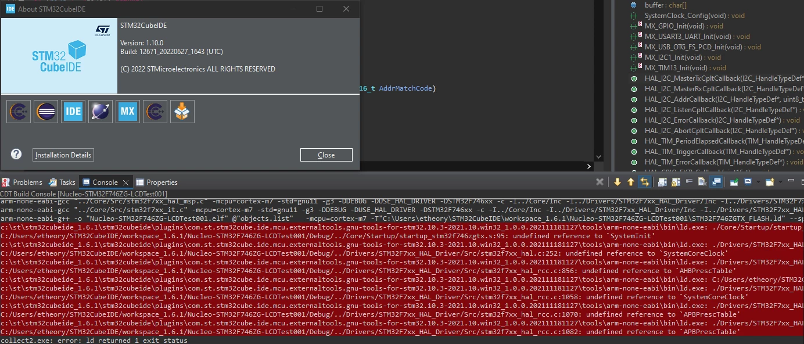The width and height of the screenshot is (804, 344).
Task: Select MX_TIM13_Init(void) in outline
Action: click(685, 67)
